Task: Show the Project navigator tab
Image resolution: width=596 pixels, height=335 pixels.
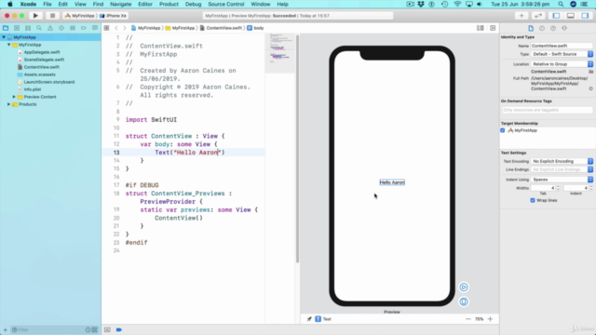Action: pyautogui.click(x=6, y=28)
